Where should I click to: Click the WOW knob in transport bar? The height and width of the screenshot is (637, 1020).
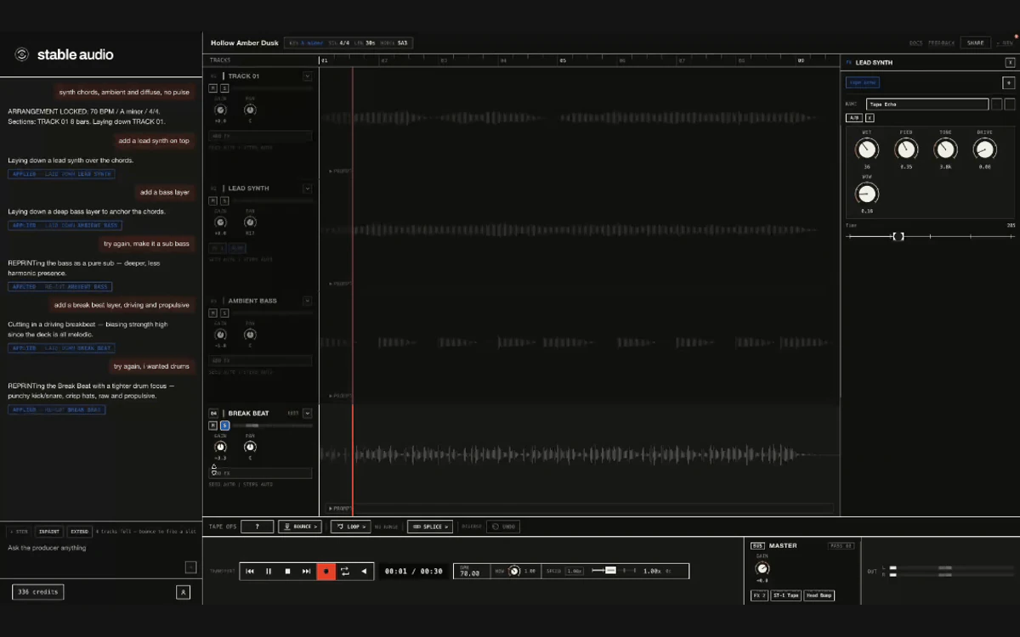click(514, 572)
